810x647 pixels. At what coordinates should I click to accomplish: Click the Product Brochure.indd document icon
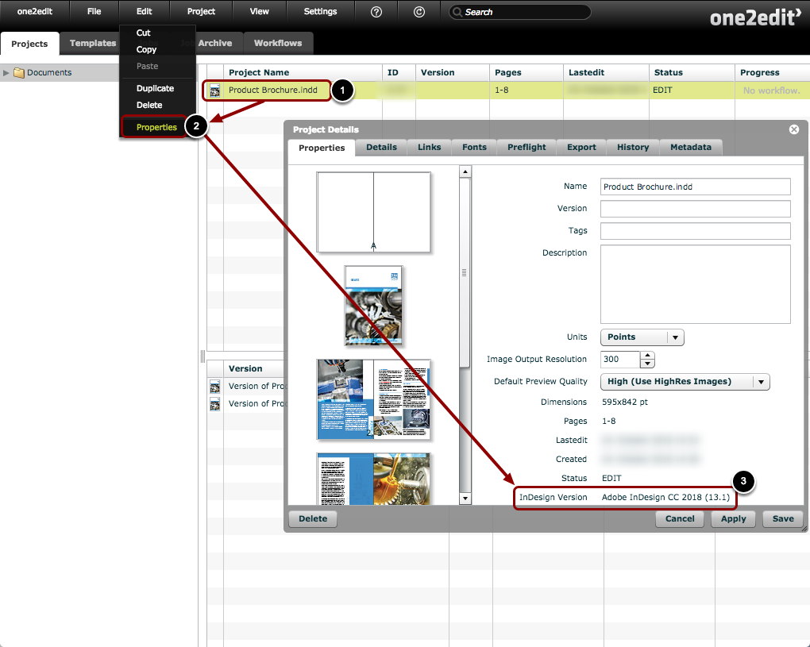pyautogui.click(x=215, y=91)
